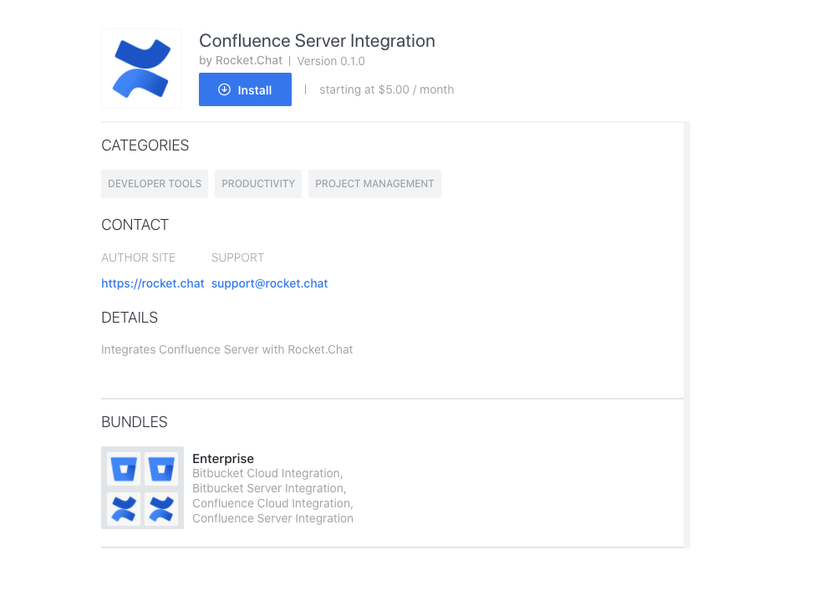Click the Confluence app logo thumbnail

tap(141, 69)
